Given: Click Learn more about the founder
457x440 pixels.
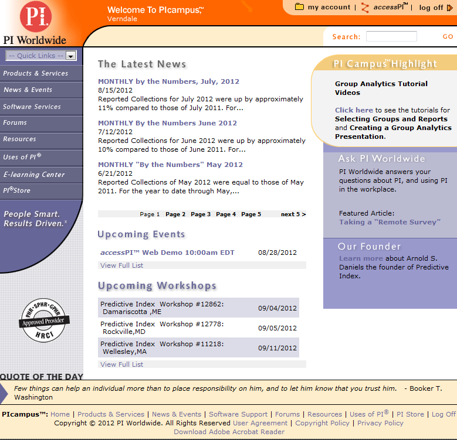Looking at the screenshot, I should [x=361, y=258].
